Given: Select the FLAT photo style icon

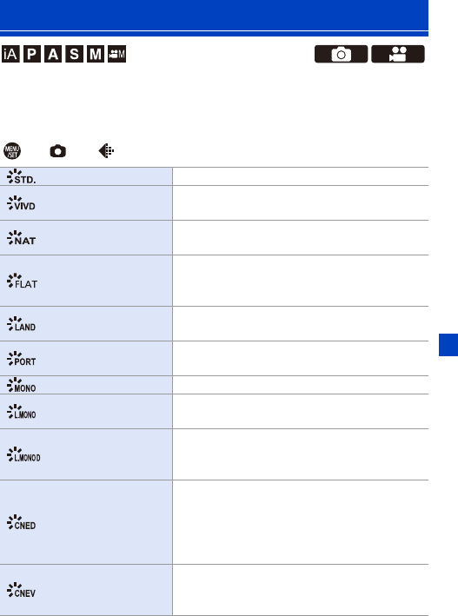Looking at the screenshot, I should (22, 281).
